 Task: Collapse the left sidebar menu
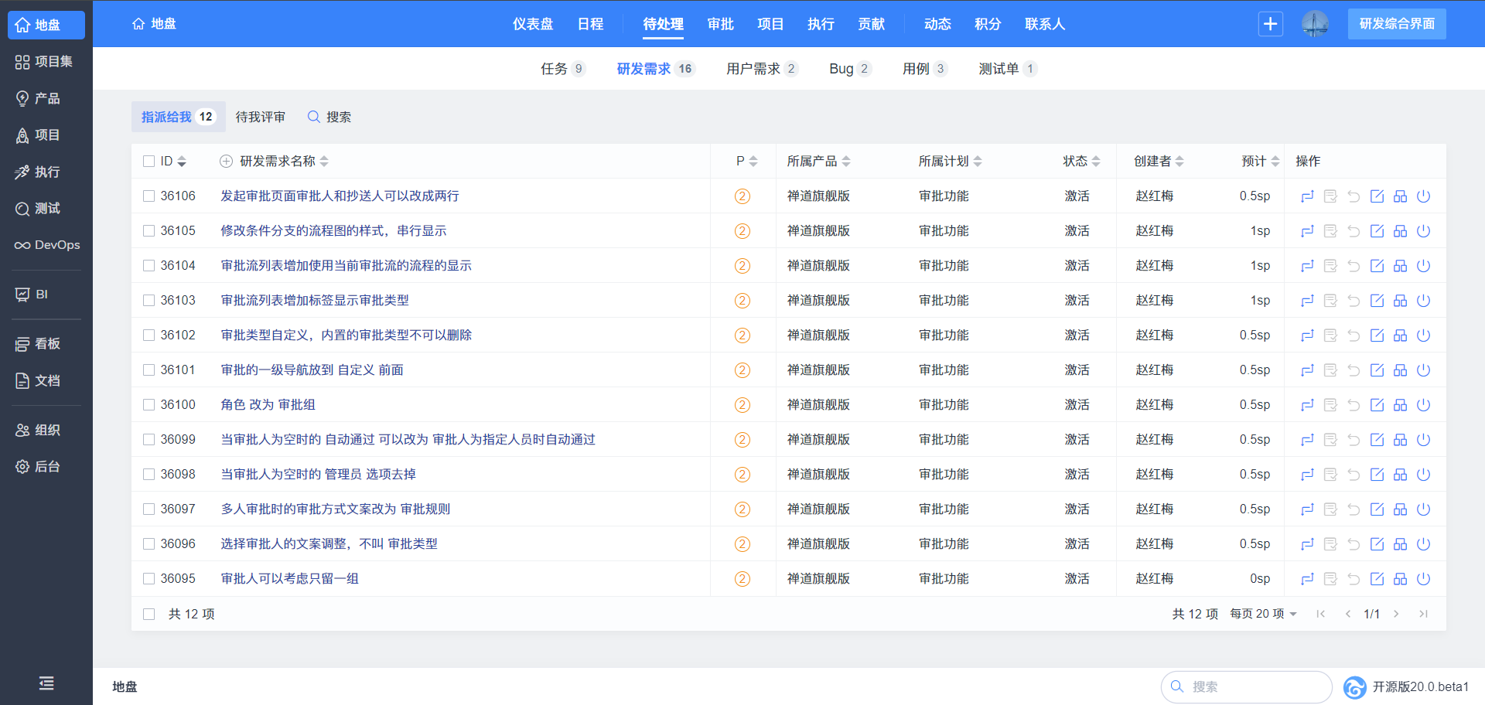click(x=46, y=683)
